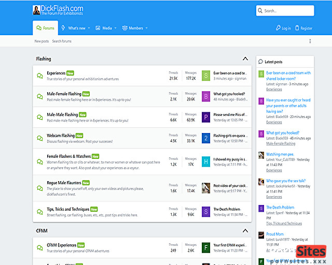Click the Log in key icon
The image size is (332, 265).
click(278, 28)
